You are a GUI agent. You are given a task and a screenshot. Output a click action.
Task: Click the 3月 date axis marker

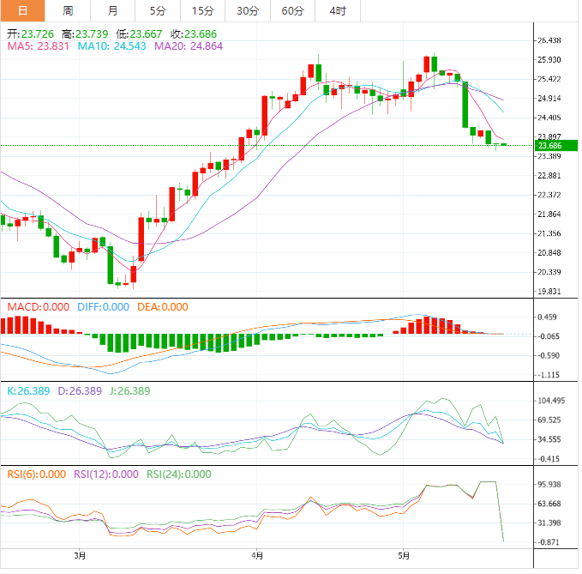pyautogui.click(x=80, y=556)
